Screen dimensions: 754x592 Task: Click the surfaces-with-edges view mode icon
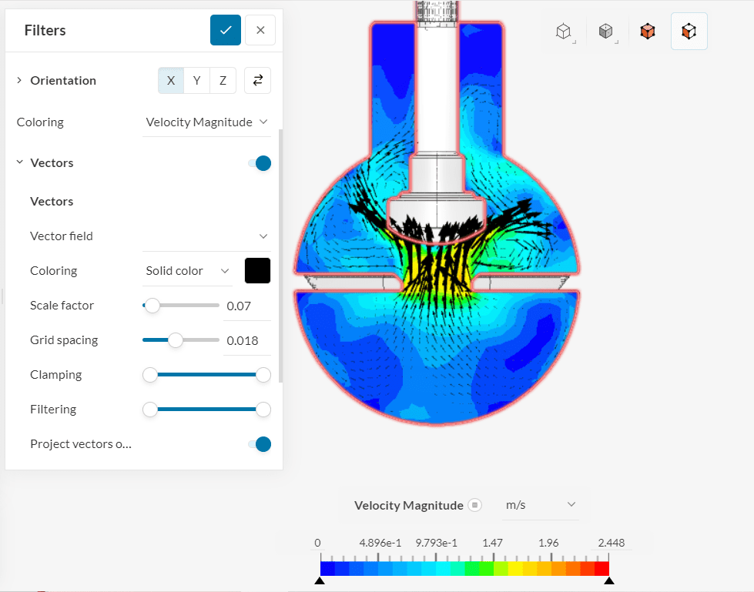click(689, 31)
